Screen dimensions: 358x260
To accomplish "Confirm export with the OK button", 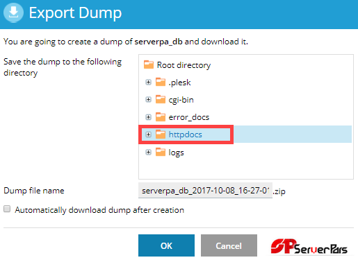I will [166, 245].
